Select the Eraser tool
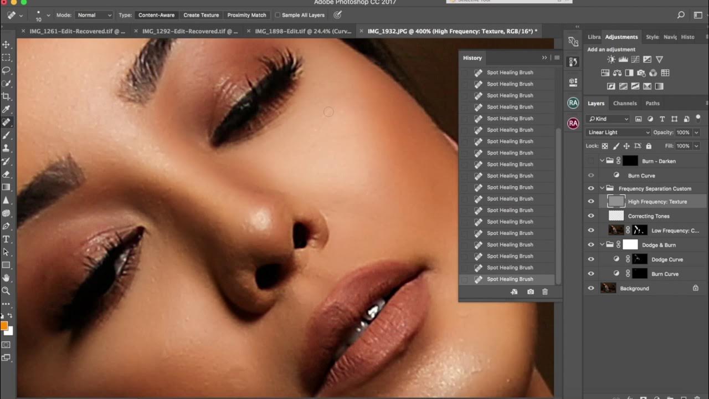Viewport: 709px width, 399px height. (x=7, y=174)
